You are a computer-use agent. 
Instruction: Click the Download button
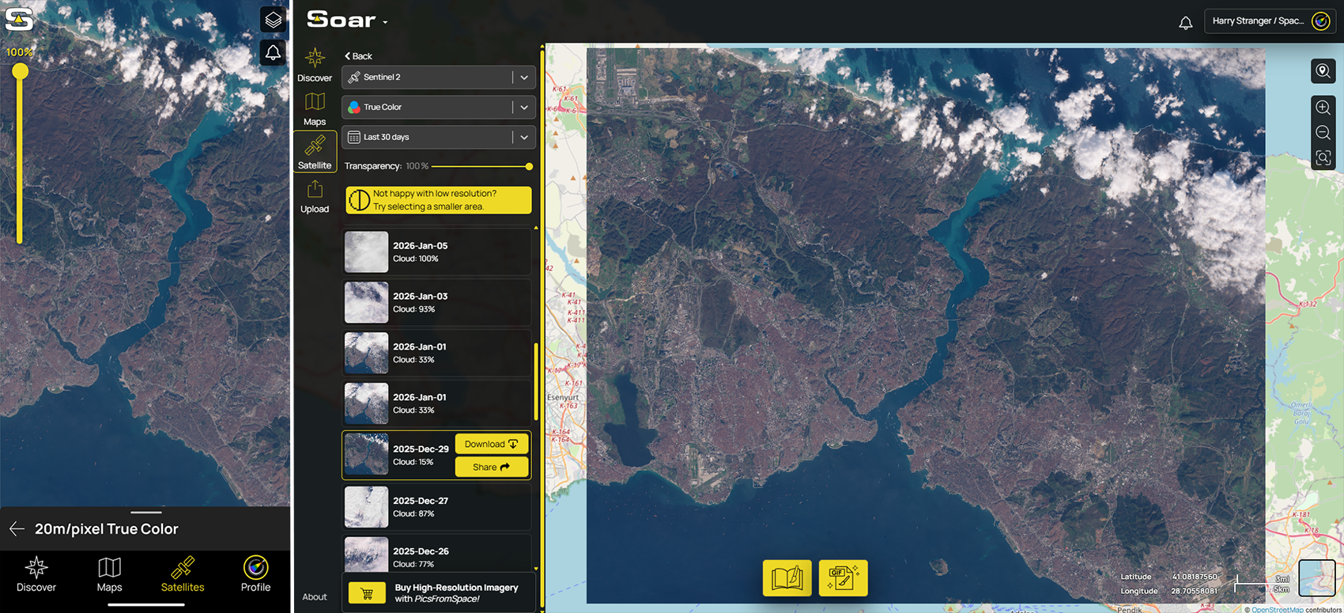[491, 444]
